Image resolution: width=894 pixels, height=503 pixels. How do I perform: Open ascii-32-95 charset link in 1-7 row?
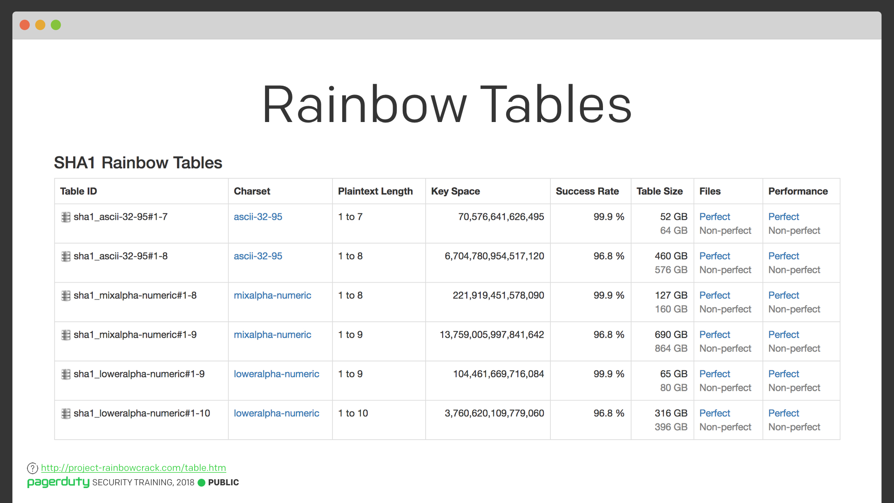point(258,217)
